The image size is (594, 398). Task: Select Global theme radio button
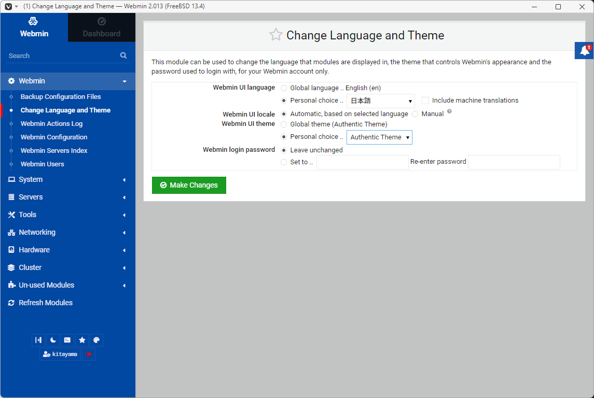tap(284, 124)
